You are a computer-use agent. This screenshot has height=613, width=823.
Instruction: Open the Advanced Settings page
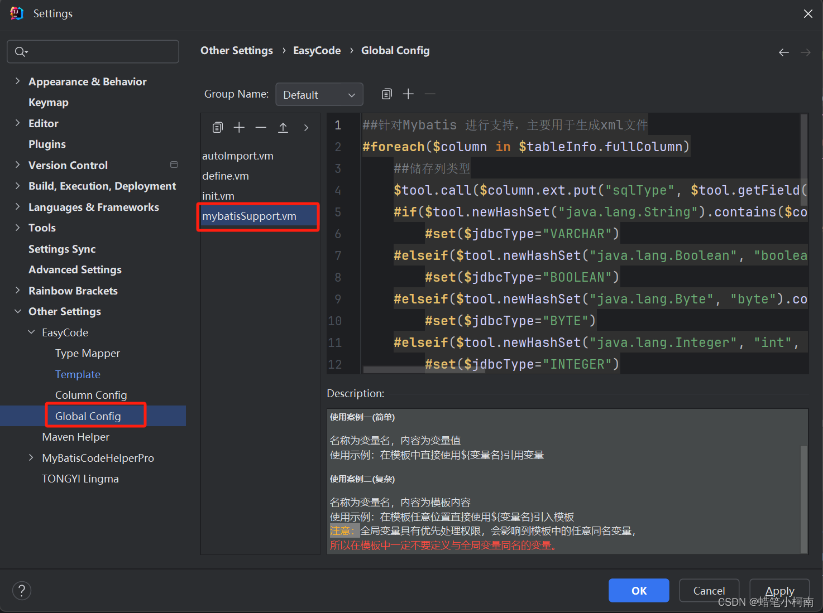[75, 269]
